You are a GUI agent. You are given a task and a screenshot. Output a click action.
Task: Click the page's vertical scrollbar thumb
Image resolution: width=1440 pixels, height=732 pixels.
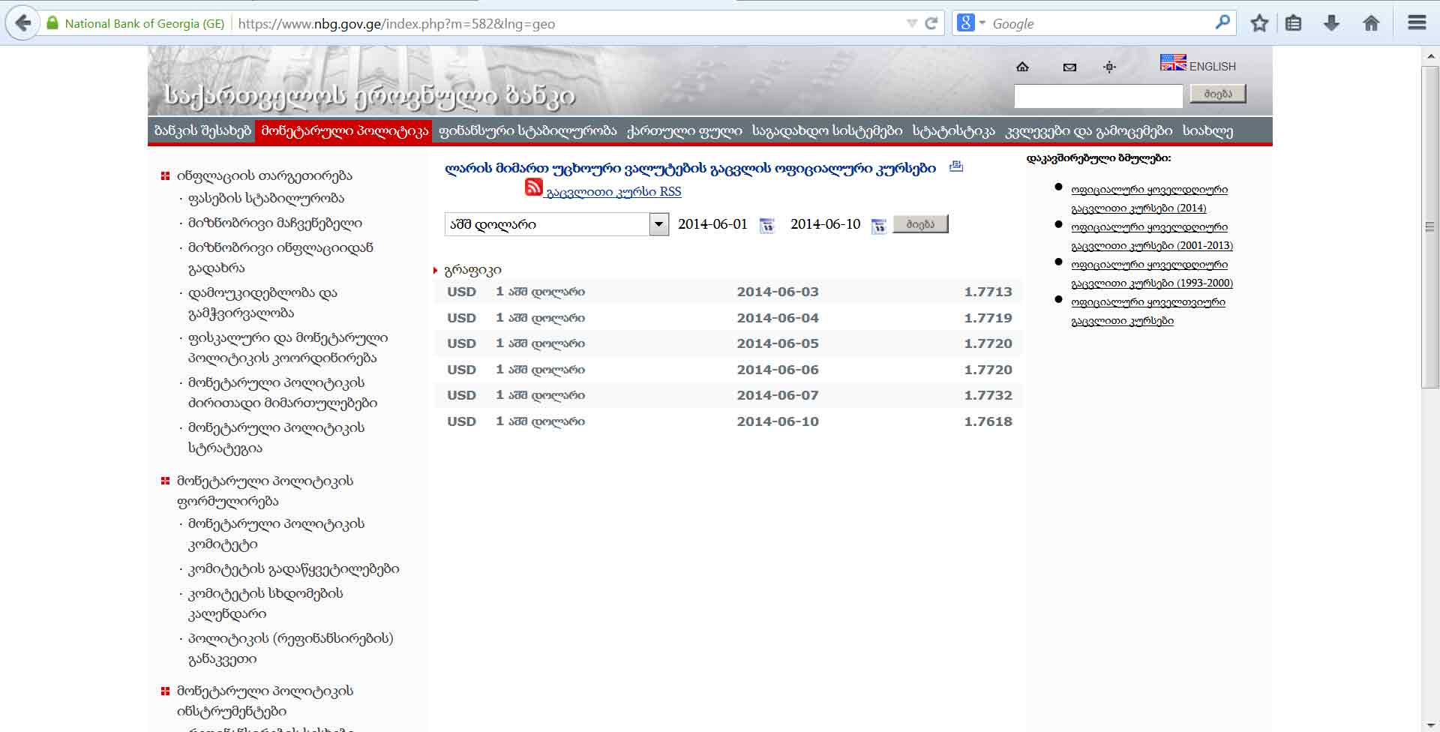pyautogui.click(x=1430, y=226)
